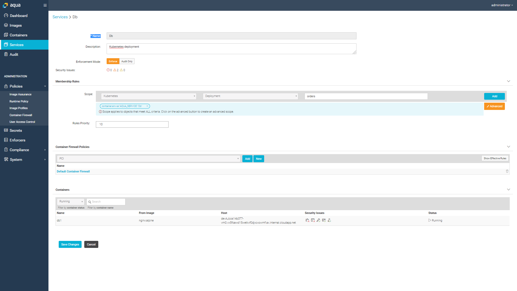The height and width of the screenshot is (291, 517).
Task: Open the PCI firewall policy dropdown
Action: 148,159
